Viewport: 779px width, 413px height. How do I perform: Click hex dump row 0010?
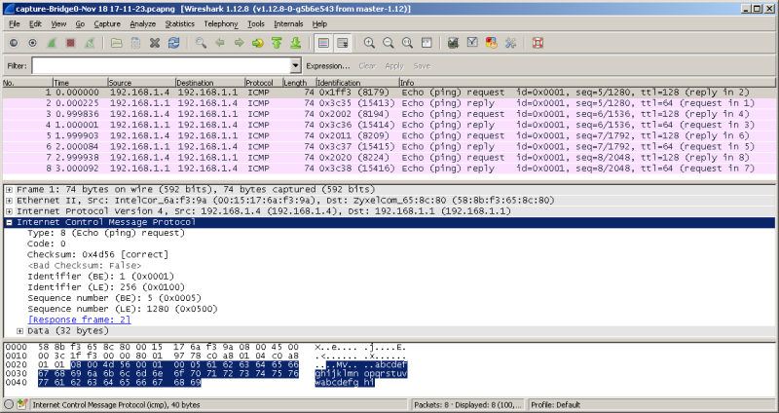205,356
